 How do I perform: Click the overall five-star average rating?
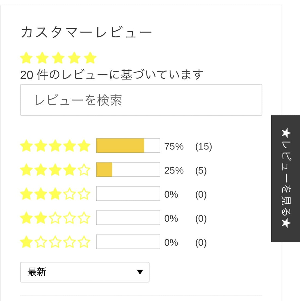coord(58,58)
